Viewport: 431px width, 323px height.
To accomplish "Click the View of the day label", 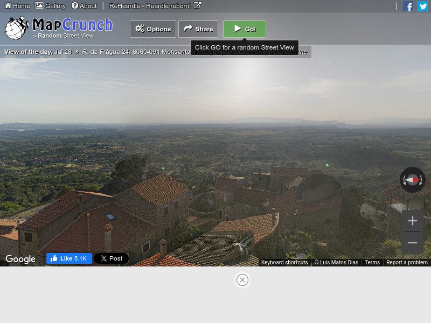I will click(x=28, y=52).
